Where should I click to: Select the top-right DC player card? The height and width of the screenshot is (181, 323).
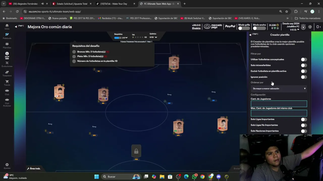[174, 63]
